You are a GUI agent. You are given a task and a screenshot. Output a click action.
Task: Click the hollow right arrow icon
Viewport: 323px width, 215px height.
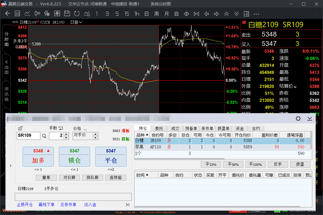tap(216, 14)
